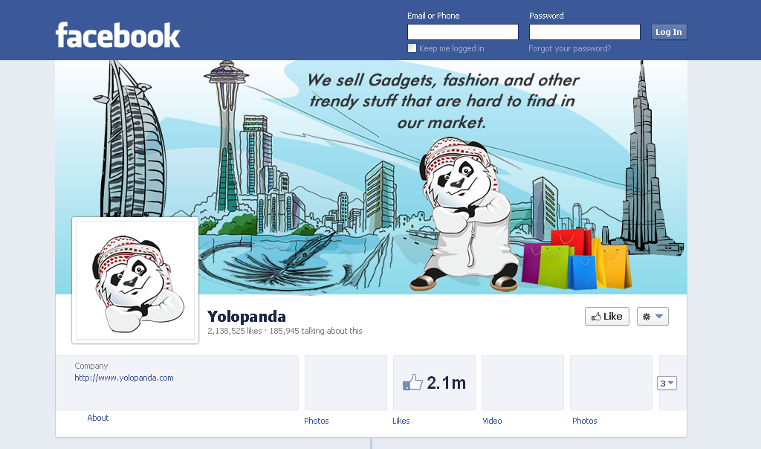The height and width of the screenshot is (449, 761).
Task: Open the empty Video thumbnail tile
Action: coord(522,383)
